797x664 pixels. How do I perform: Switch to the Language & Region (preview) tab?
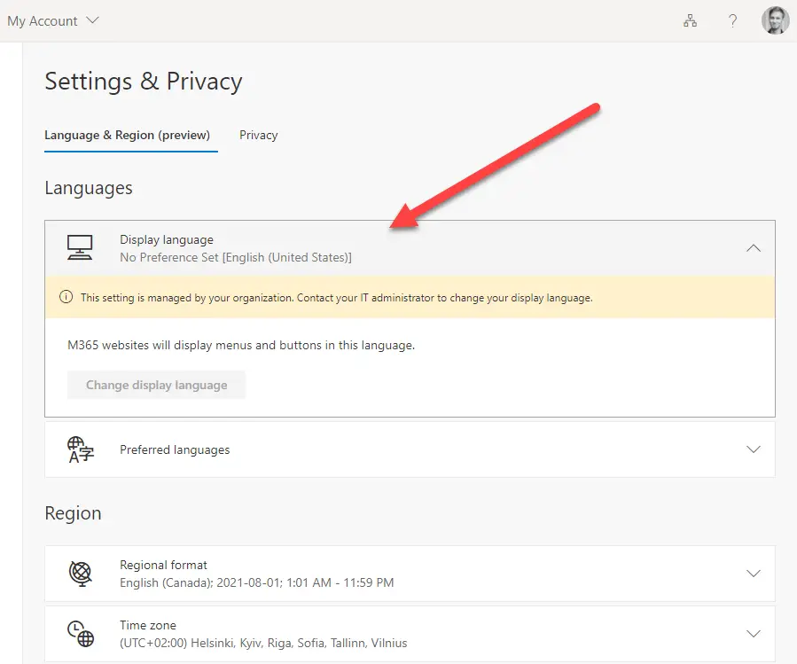pyautogui.click(x=127, y=135)
